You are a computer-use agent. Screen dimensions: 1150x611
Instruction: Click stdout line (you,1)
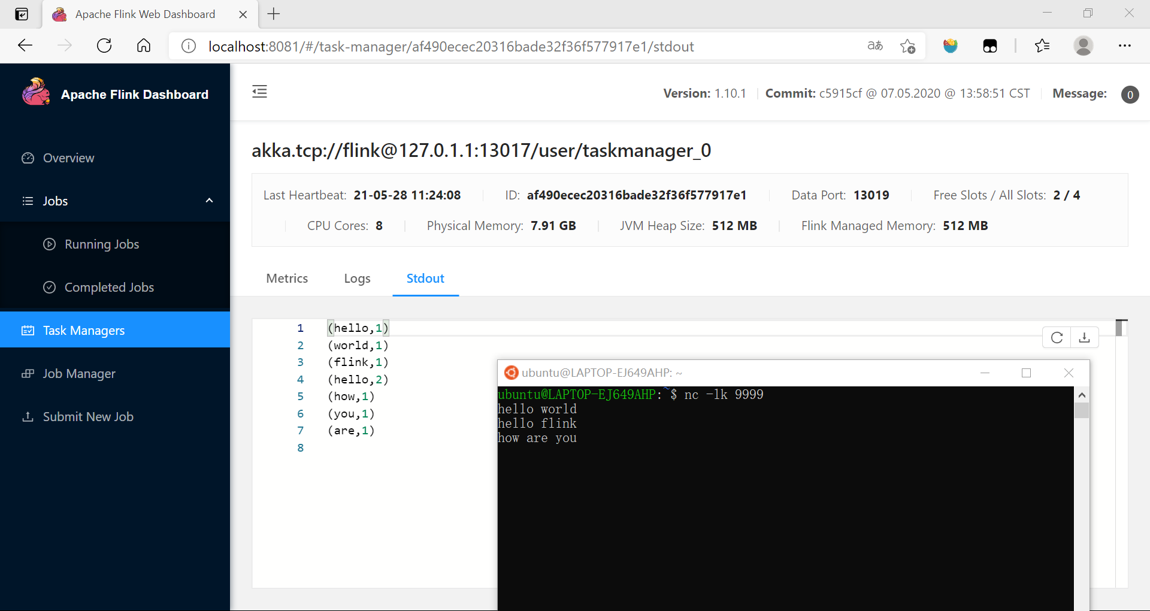pos(351,414)
